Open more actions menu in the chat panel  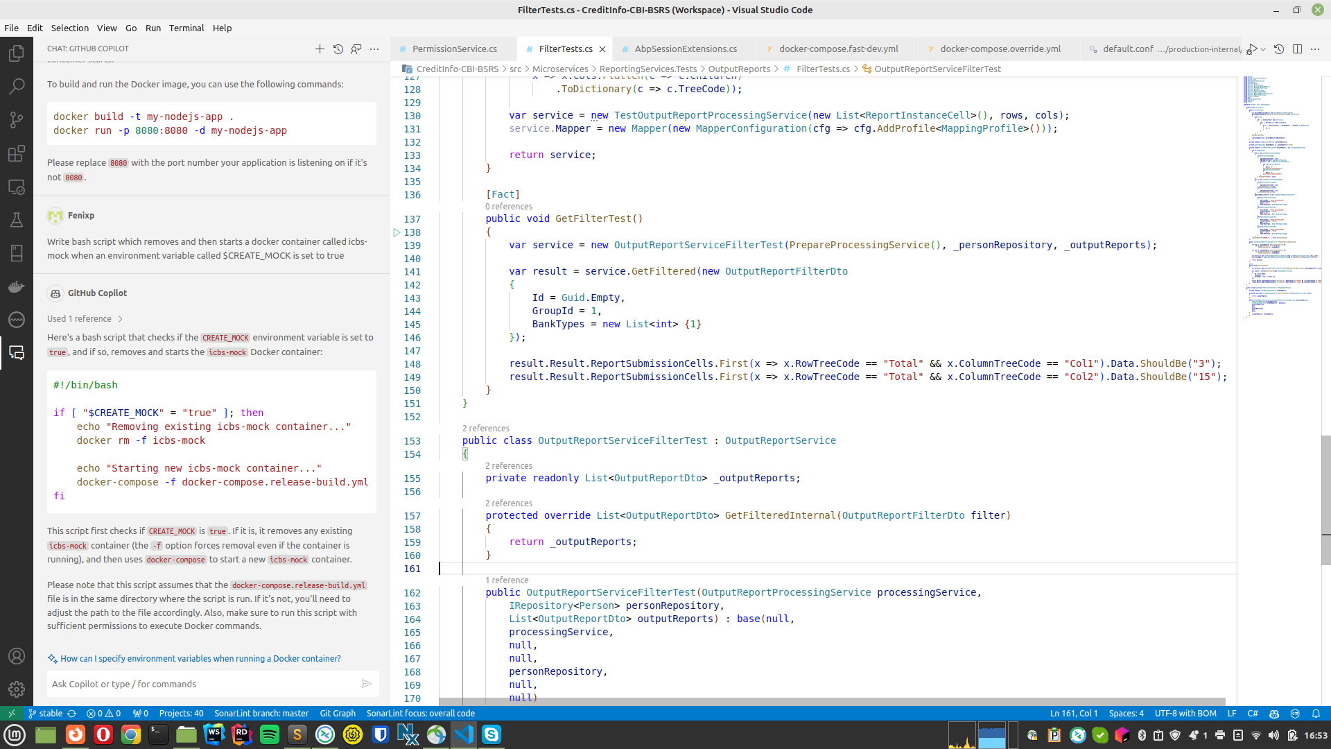pyautogui.click(x=374, y=49)
